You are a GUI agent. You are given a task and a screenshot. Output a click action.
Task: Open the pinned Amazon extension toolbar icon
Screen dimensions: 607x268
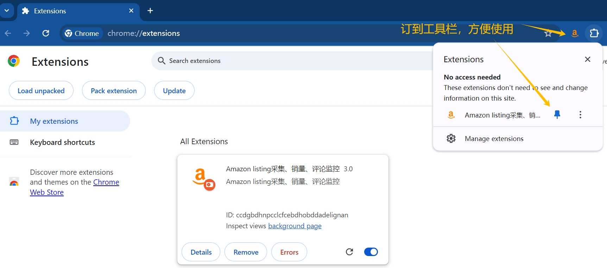575,33
